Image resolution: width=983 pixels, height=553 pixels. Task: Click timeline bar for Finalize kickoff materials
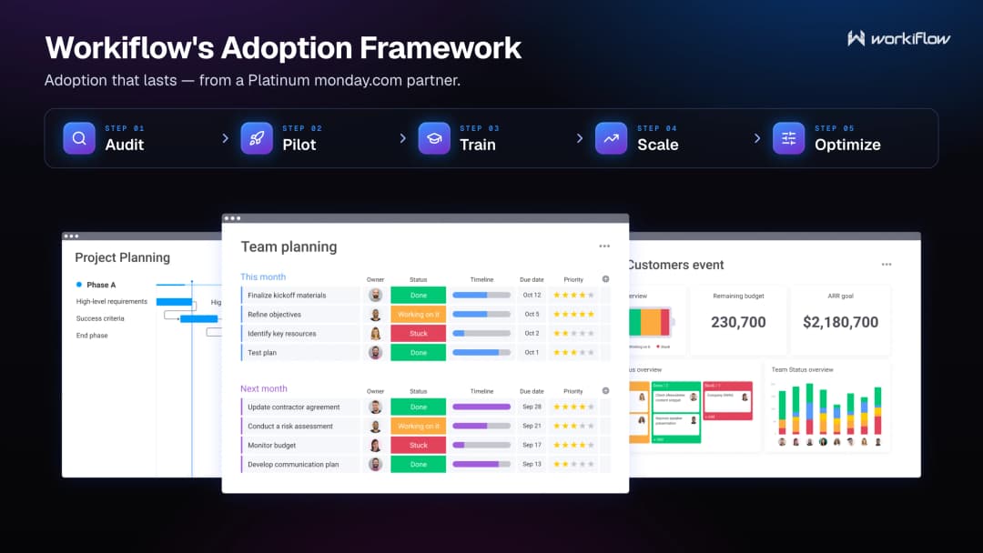pos(481,295)
